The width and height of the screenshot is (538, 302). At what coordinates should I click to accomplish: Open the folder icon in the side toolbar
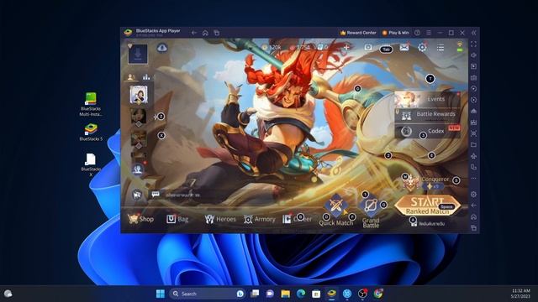point(473,145)
